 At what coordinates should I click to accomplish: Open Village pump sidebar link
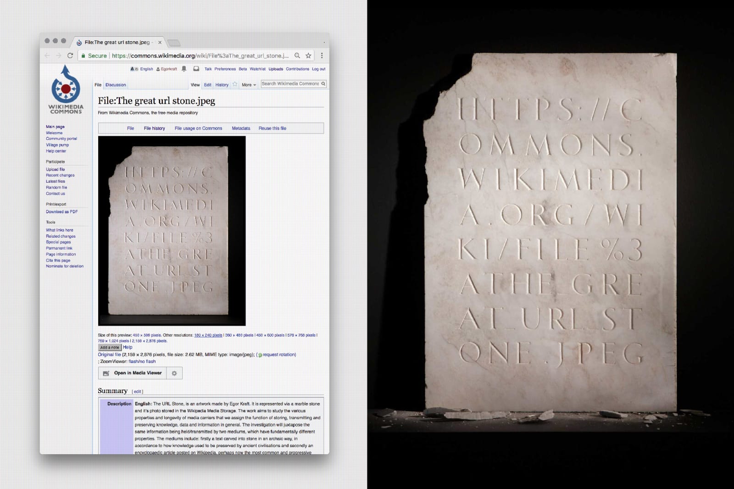(57, 145)
